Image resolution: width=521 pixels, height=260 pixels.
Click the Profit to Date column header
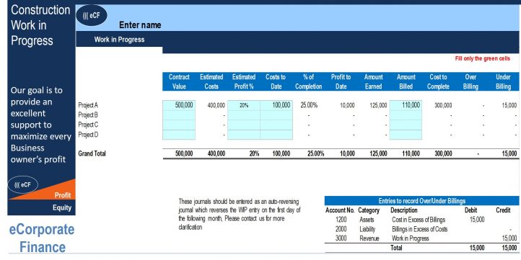click(341, 81)
